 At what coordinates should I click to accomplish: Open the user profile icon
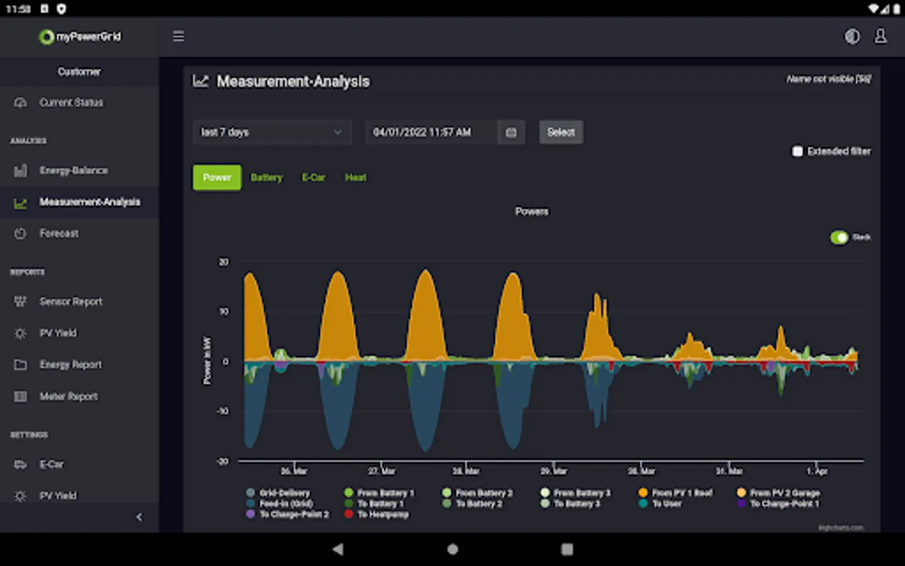[x=880, y=36]
